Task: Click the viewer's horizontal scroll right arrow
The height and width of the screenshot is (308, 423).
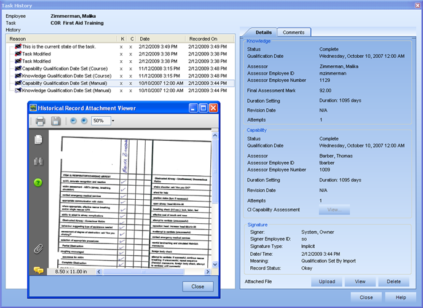Action: coord(207,272)
